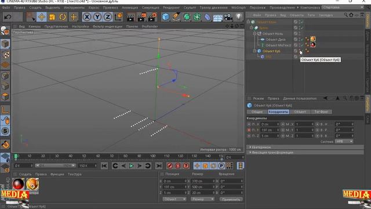Screen dimensions: 371x209
Task: Add a Cube primitive object
Action: 166,17
